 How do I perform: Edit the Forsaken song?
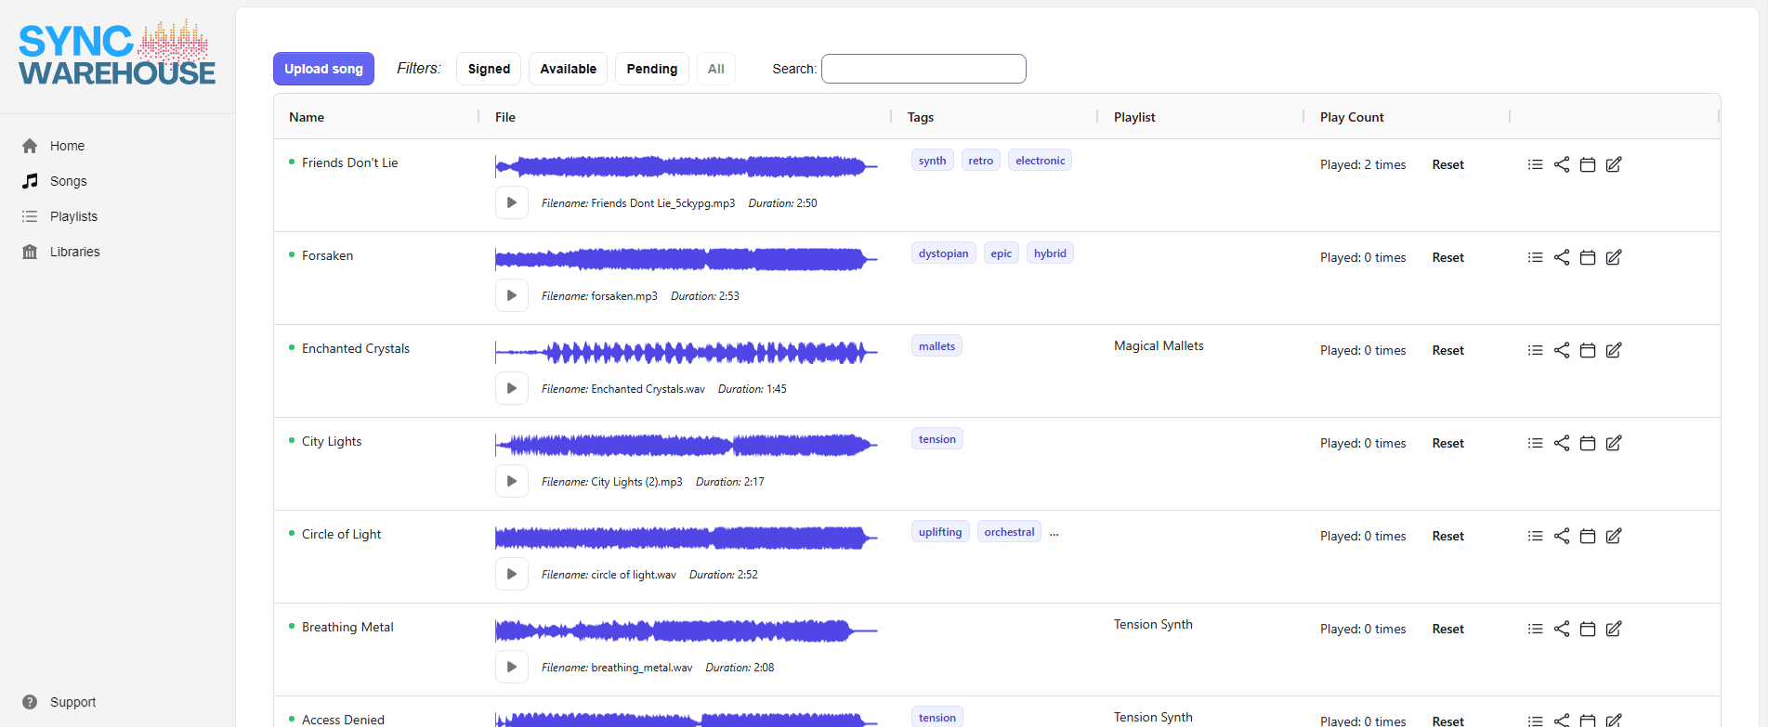pos(1614,257)
